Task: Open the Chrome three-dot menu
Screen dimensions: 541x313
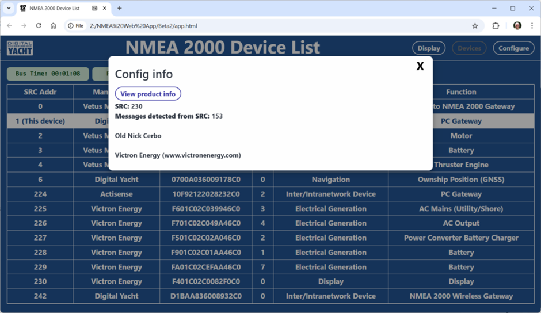Action: [x=532, y=26]
